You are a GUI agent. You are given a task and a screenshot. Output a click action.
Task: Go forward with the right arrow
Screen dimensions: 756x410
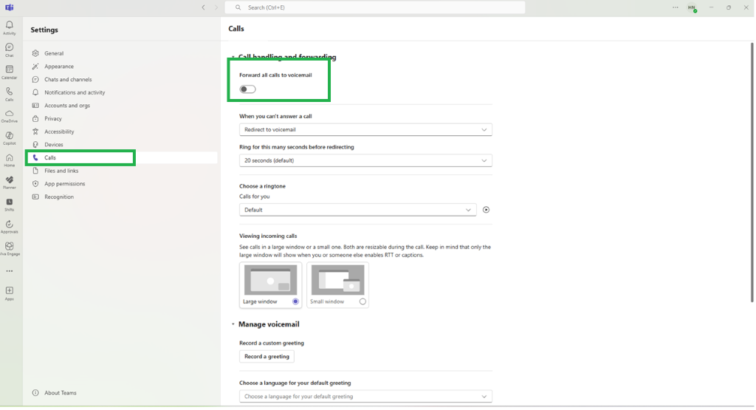pos(216,7)
